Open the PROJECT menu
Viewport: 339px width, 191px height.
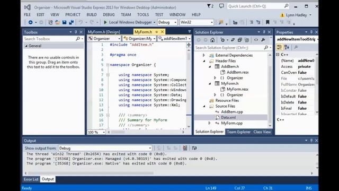pos(73,15)
